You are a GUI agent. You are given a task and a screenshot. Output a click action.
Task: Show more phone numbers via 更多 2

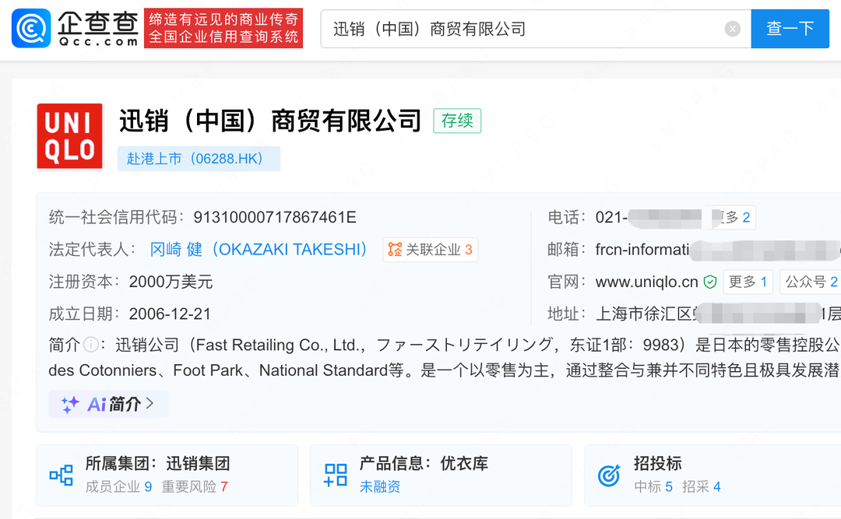[734, 217]
